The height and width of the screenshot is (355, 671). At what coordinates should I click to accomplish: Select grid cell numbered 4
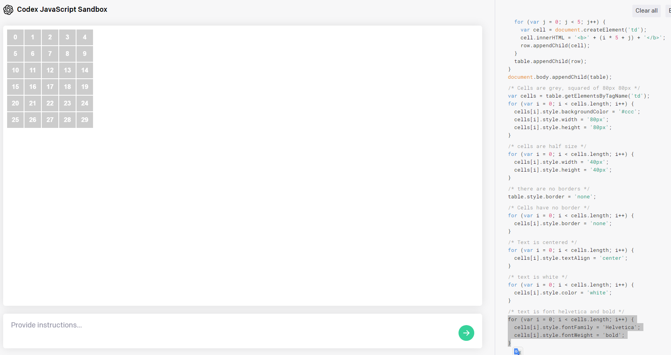(x=85, y=37)
